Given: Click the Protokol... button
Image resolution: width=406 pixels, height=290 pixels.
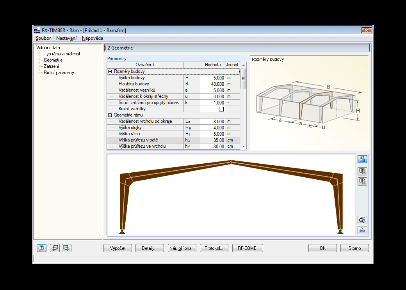Looking at the screenshot, I should click(214, 248).
